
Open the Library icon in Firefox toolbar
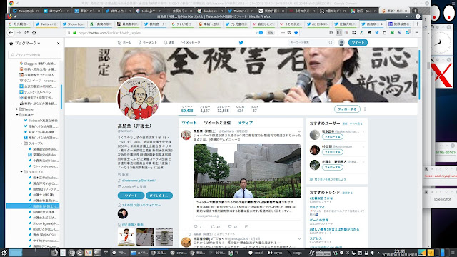pyautogui.click(x=331, y=33)
